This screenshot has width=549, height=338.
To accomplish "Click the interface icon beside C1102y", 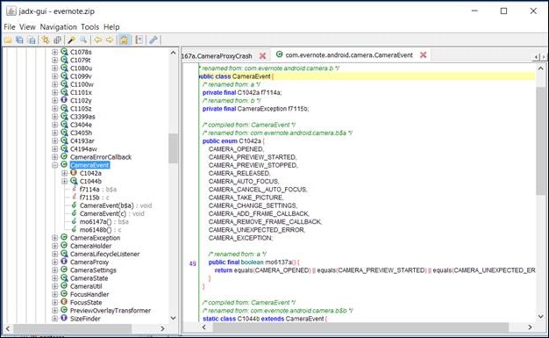I will (64, 100).
